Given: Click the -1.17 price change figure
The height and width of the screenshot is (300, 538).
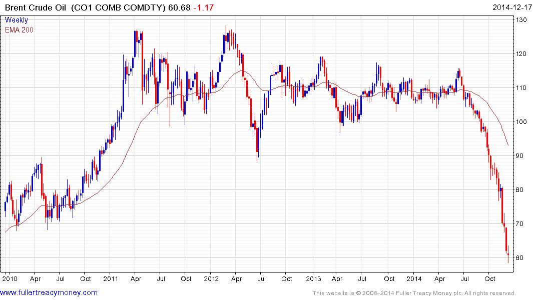Looking at the screenshot, I should click(x=204, y=7).
